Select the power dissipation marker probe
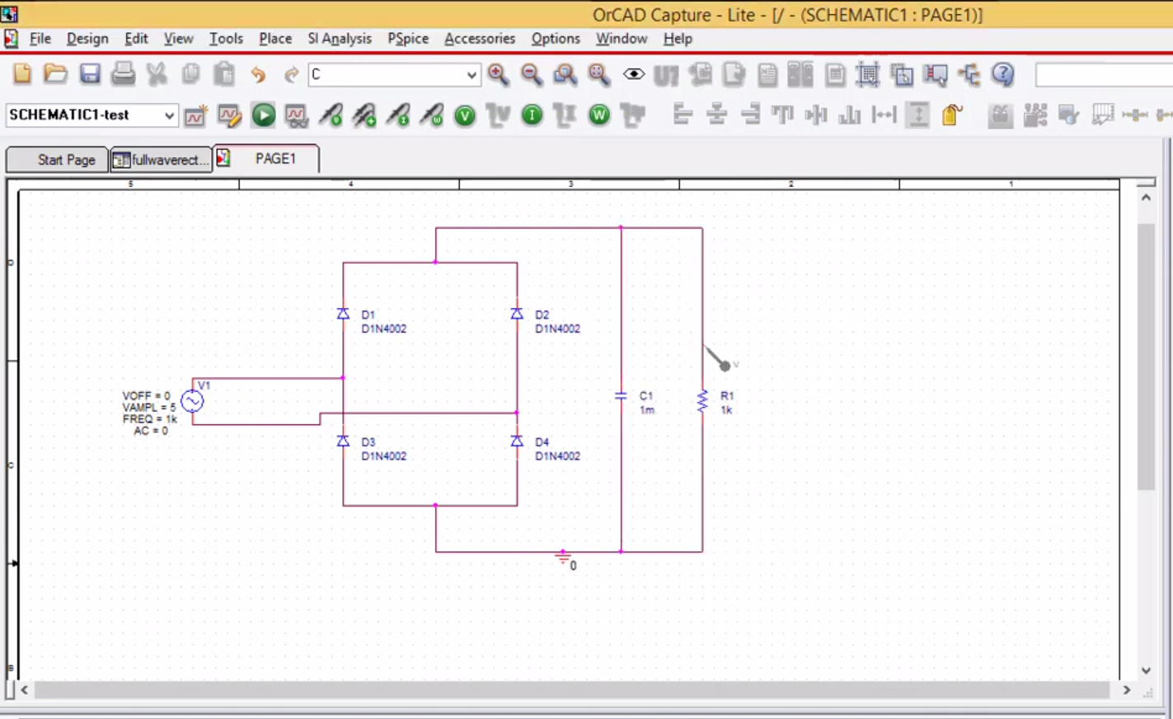This screenshot has height=719, width=1173. (432, 115)
